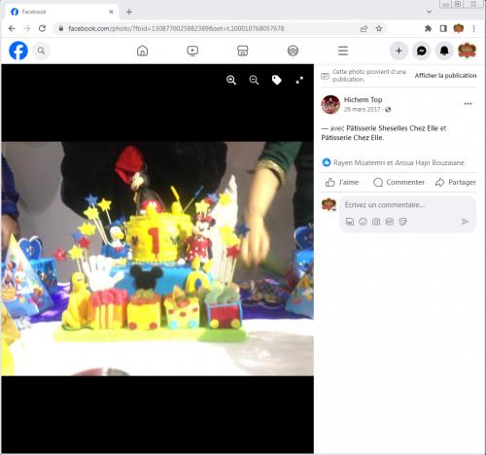Open Pâtisserie Chez Elle page

tap(353, 138)
